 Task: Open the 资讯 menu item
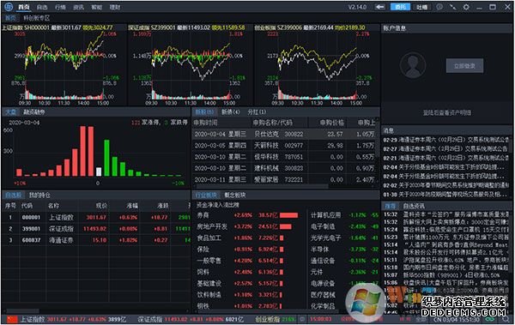pyautogui.click(x=78, y=7)
